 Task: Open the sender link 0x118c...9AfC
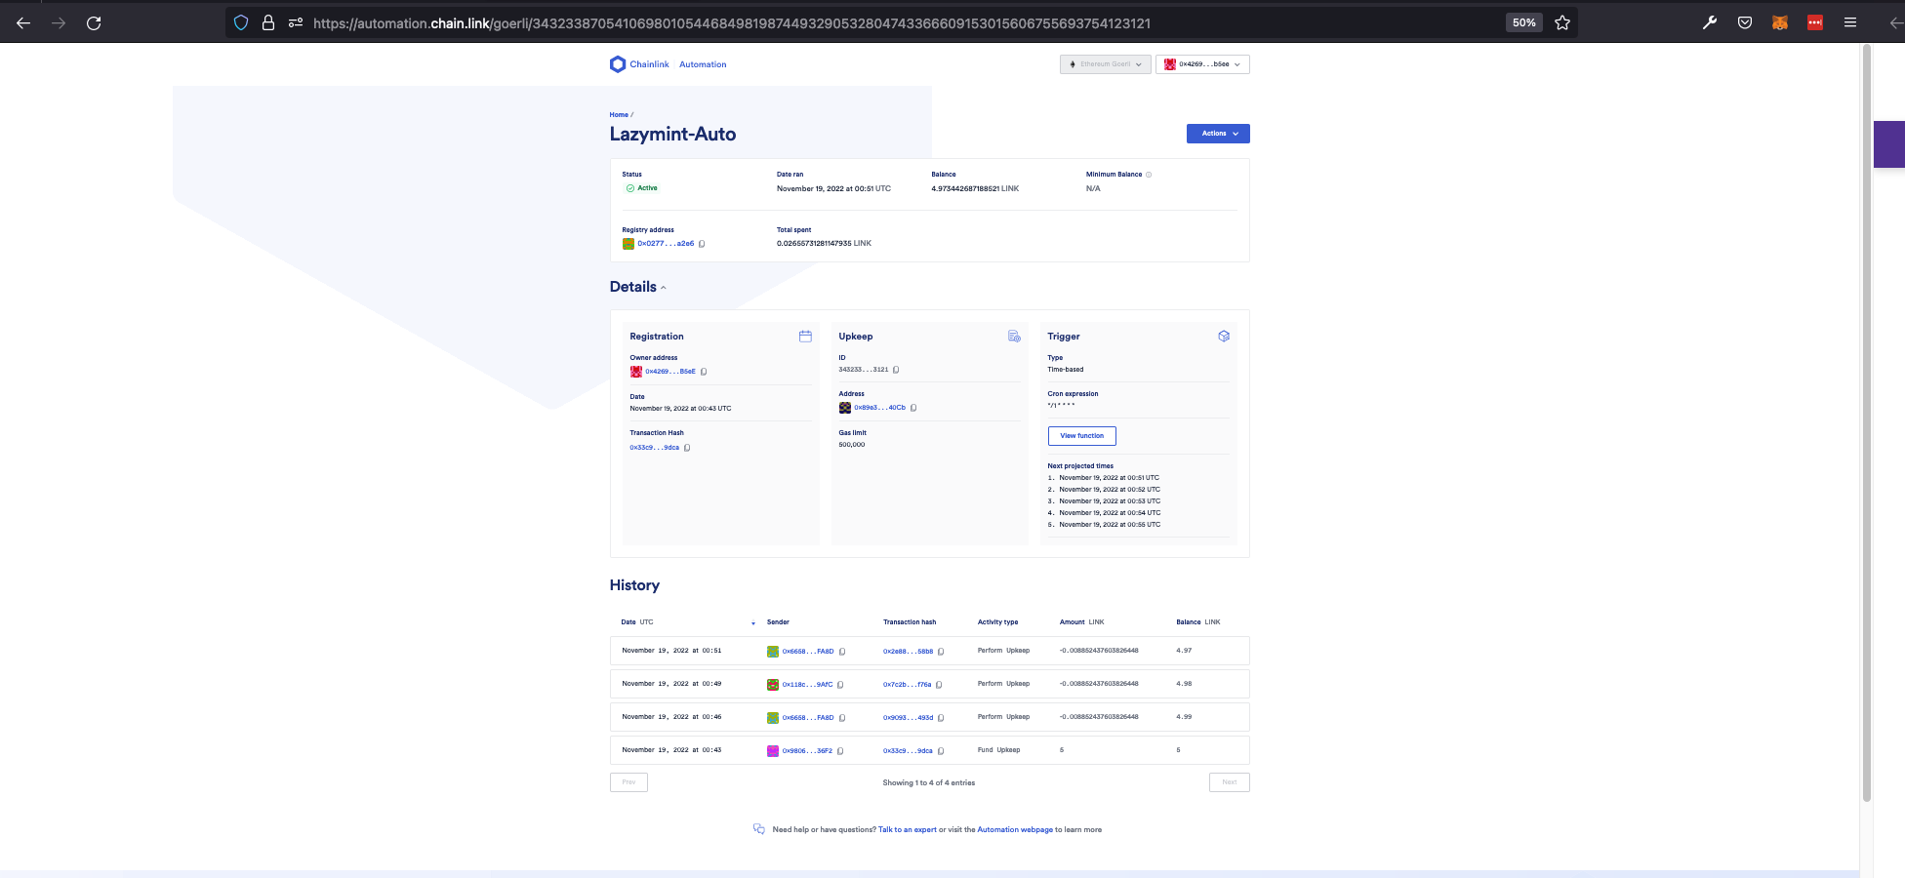tap(807, 685)
